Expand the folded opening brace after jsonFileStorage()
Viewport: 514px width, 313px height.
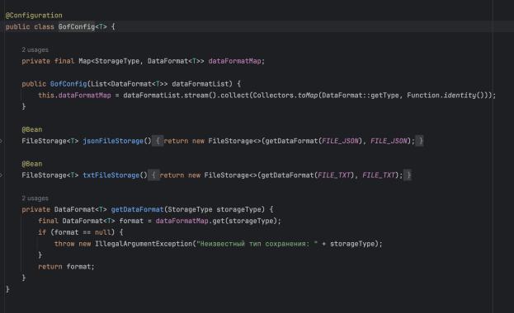pos(158,141)
